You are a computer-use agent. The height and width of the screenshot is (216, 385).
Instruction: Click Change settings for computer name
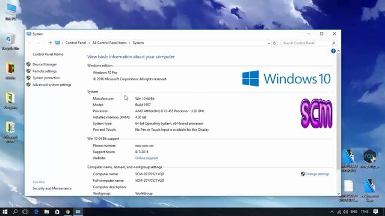pyautogui.click(x=317, y=174)
